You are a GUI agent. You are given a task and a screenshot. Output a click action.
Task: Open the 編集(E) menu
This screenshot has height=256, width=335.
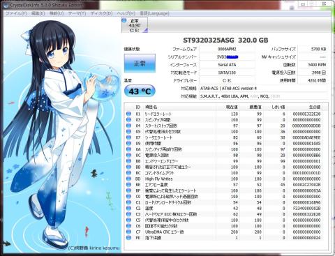pos(38,13)
